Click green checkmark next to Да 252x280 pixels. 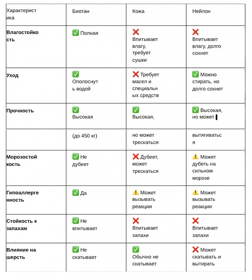tap(76, 193)
